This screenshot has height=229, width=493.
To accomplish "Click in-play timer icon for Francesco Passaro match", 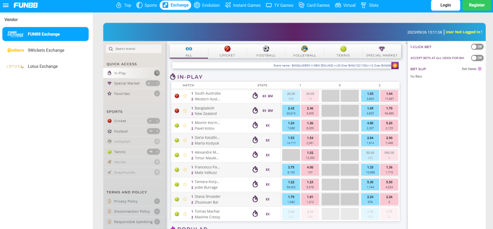I will [x=255, y=170].
